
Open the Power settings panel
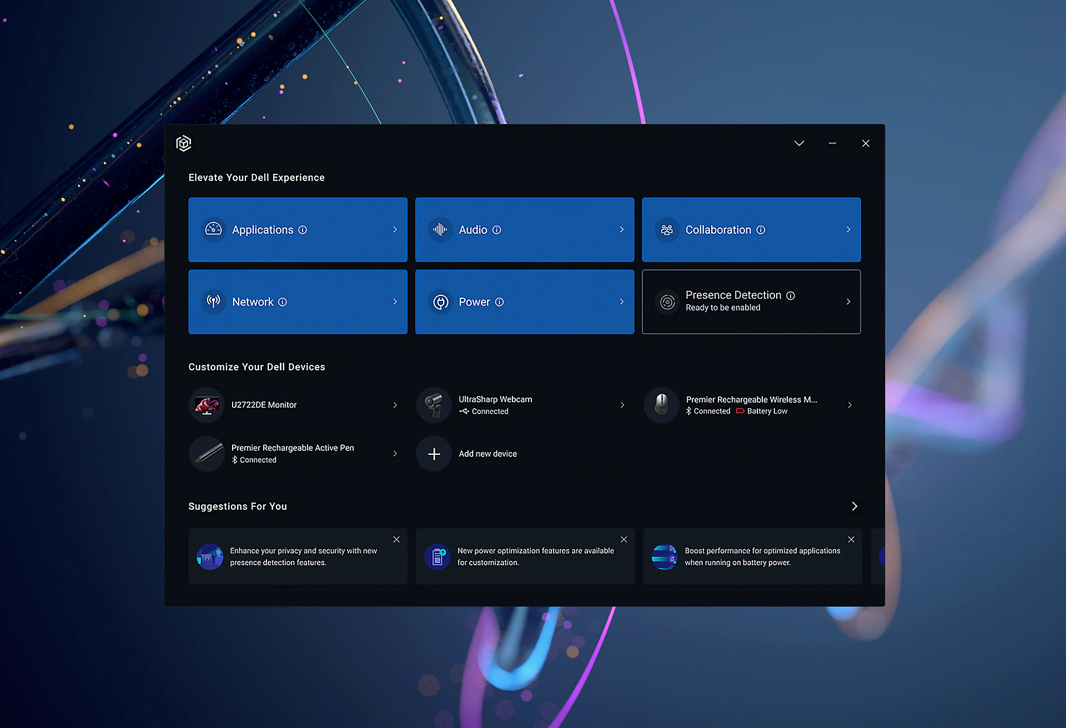(x=525, y=302)
